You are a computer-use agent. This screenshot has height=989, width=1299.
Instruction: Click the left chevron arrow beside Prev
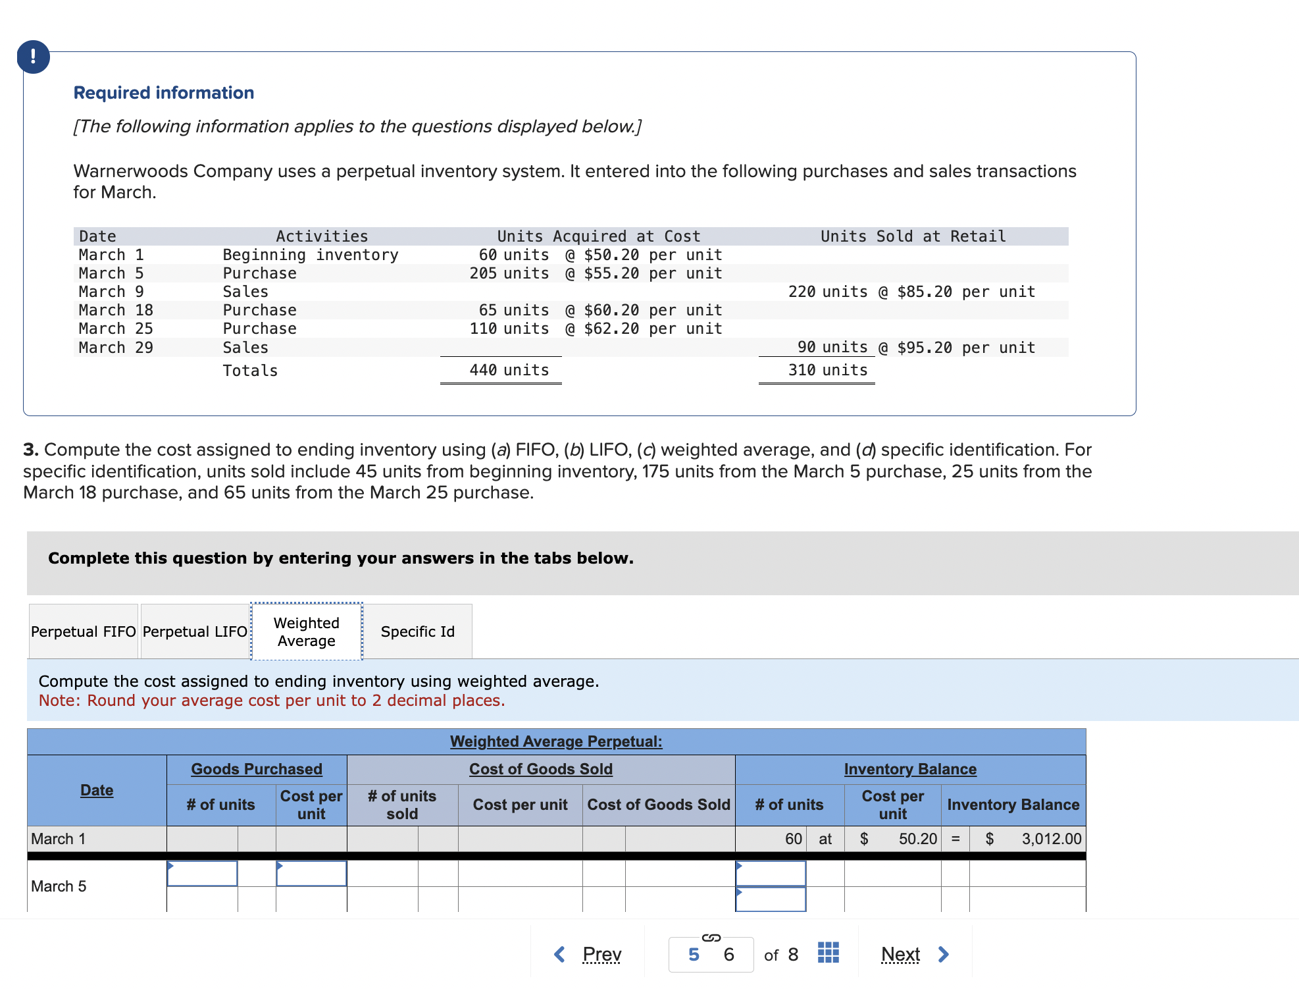tap(559, 953)
